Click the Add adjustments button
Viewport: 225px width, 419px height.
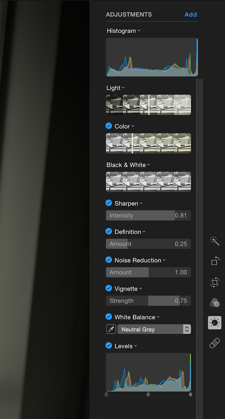tap(191, 15)
